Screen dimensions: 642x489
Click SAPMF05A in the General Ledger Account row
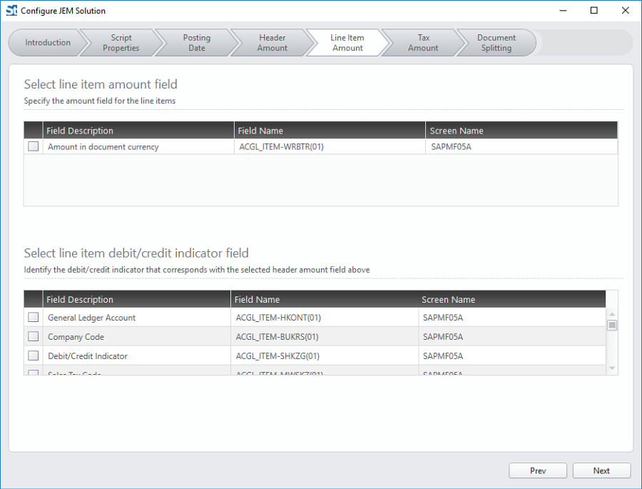(443, 318)
